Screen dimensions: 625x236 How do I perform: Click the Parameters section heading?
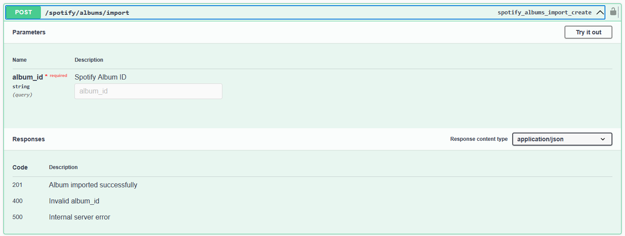[29, 32]
